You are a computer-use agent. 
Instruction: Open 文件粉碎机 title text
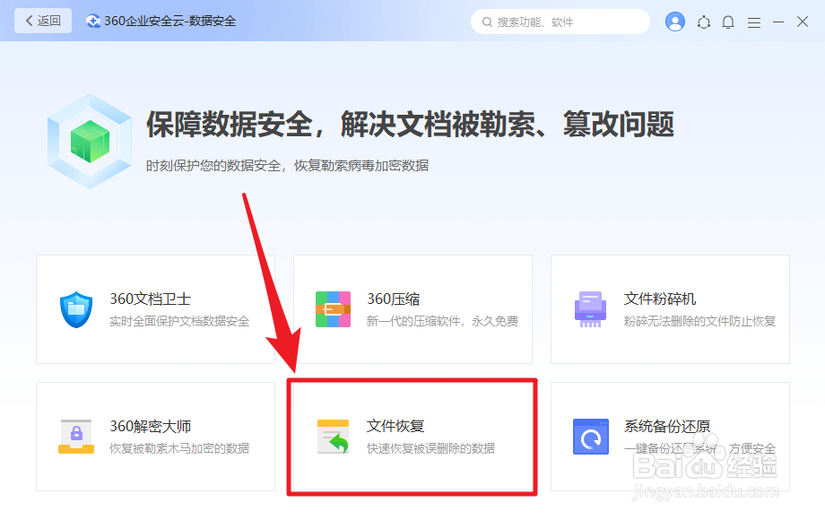coord(660,299)
